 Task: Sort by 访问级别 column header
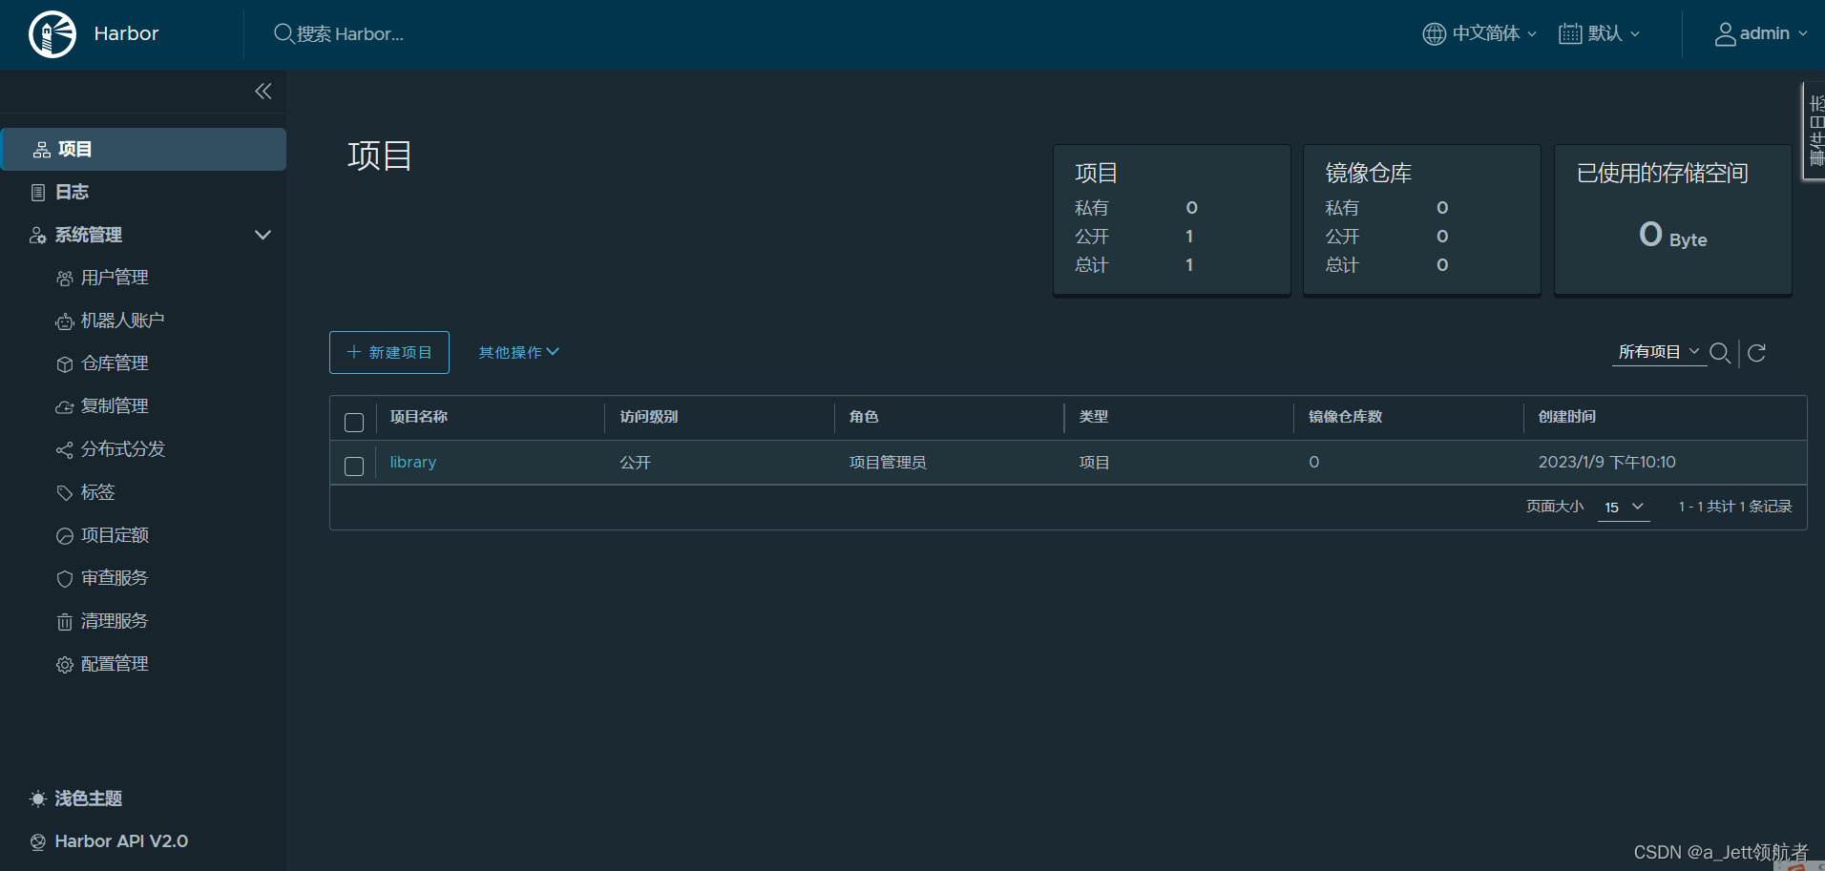tap(649, 417)
